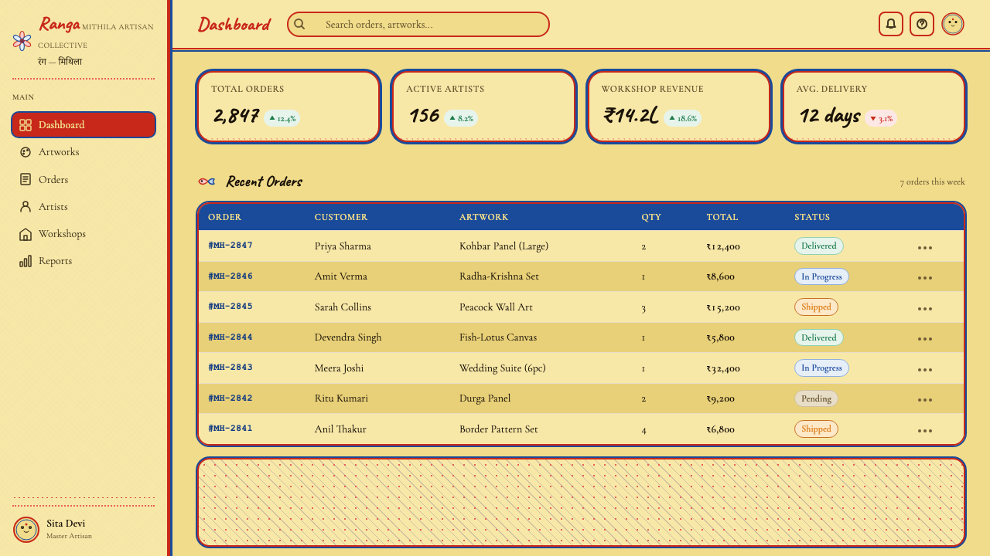Open the Reports section
The image size is (990, 556).
(84, 261)
